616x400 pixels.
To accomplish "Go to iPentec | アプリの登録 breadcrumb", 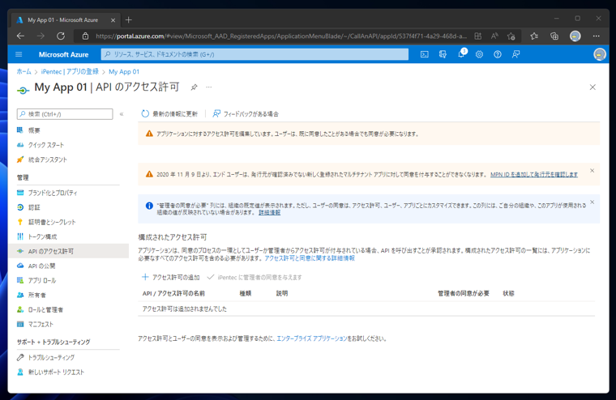I will (70, 71).
